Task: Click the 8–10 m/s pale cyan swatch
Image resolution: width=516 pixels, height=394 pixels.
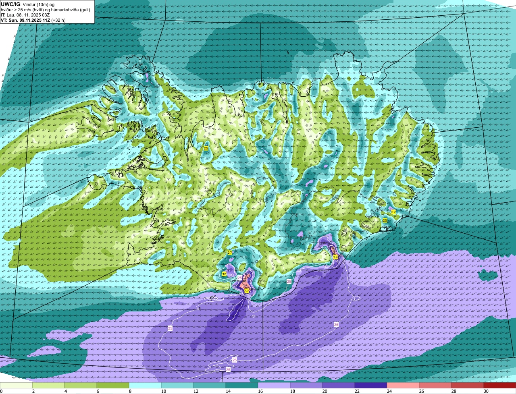Action: coord(145,385)
